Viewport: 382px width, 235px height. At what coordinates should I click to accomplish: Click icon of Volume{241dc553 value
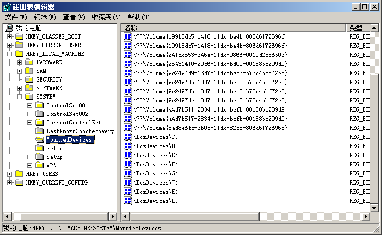coord(128,55)
